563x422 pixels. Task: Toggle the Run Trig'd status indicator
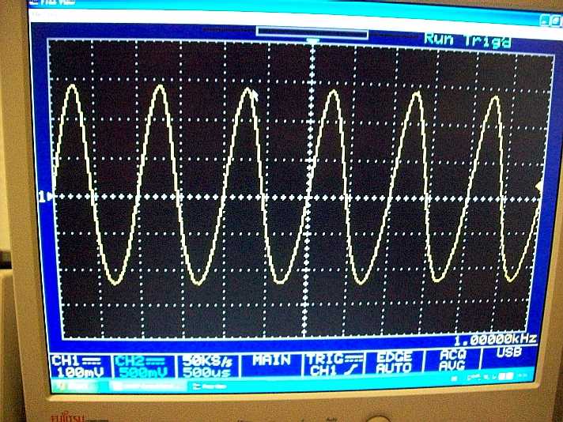(467, 40)
